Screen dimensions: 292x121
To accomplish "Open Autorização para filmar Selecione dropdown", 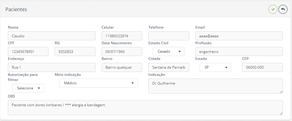I will (x=28, y=88).
